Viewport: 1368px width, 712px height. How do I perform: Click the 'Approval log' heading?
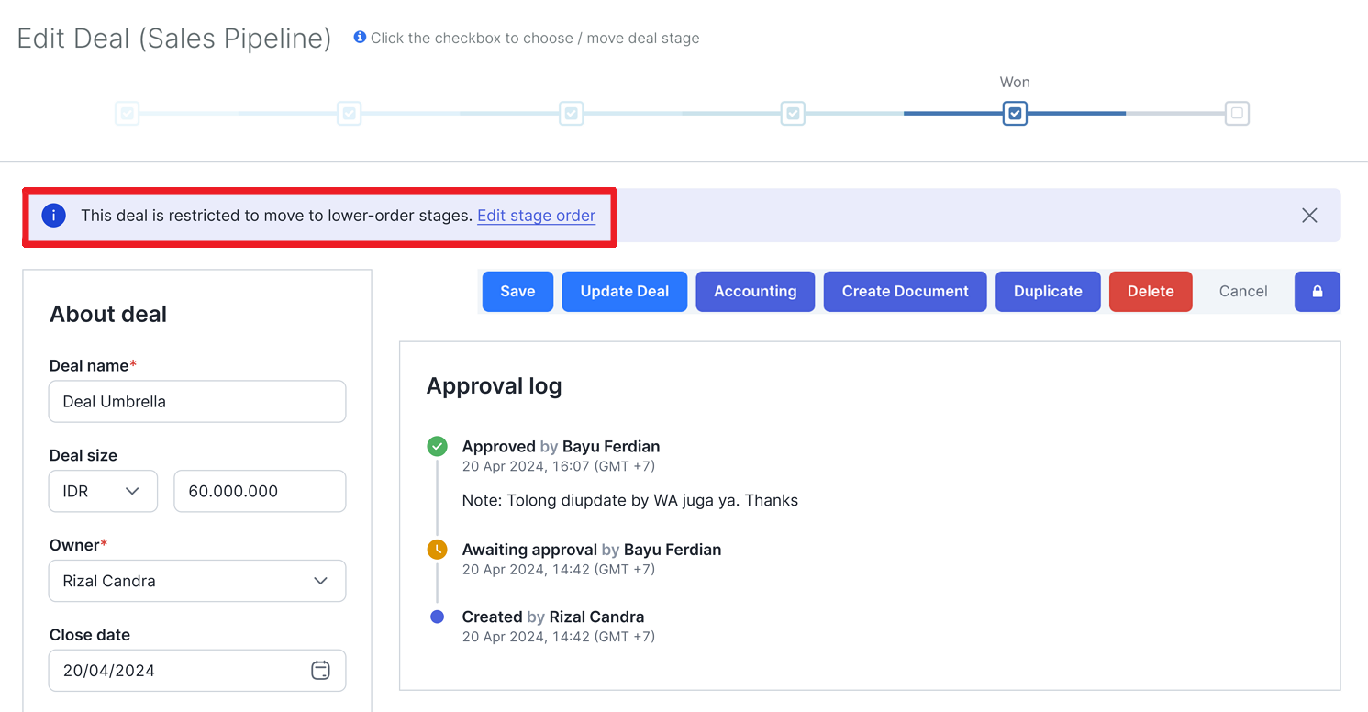click(494, 386)
